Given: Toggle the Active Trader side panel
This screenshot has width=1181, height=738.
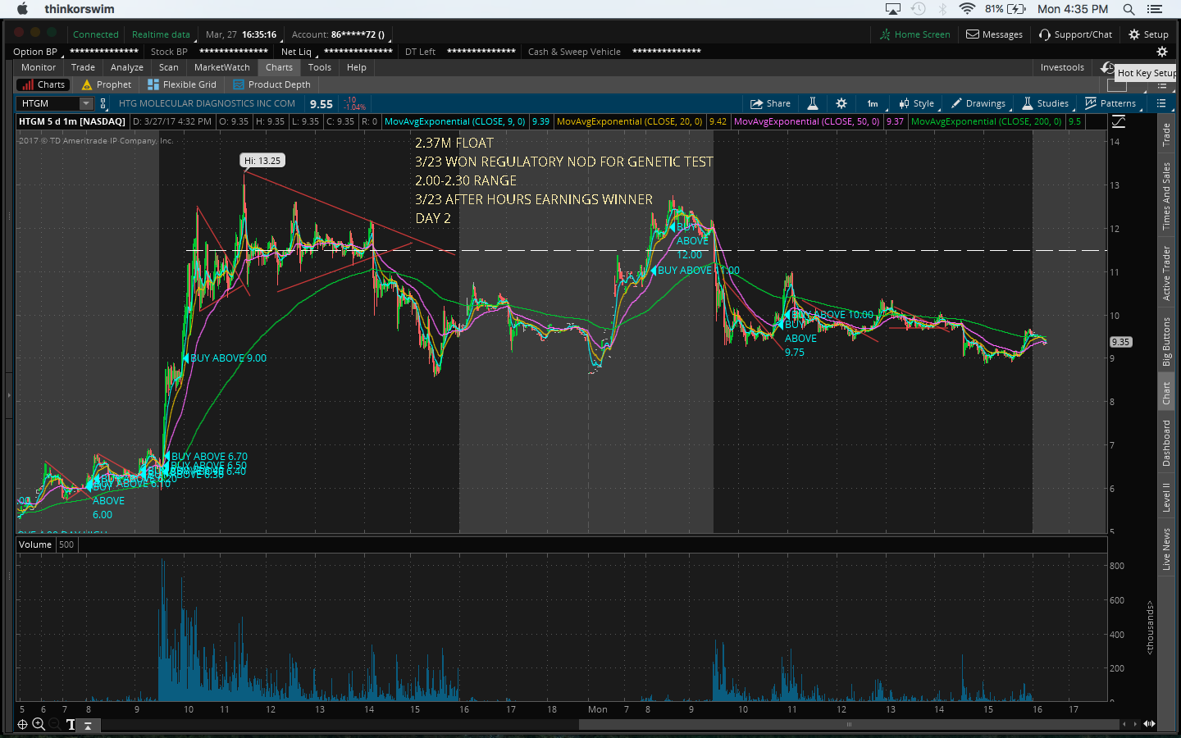Looking at the screenshot, I should (x=1166, y=273).
